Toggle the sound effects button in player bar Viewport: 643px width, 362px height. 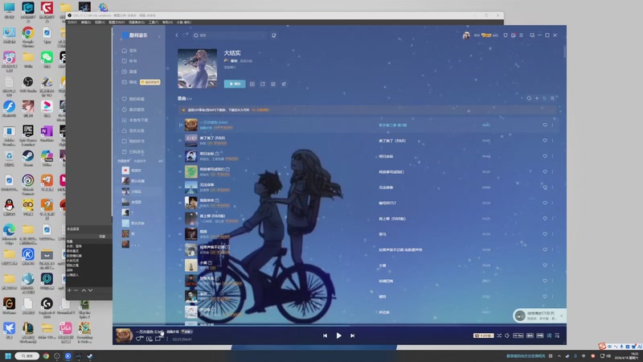[x=530, y=335]
